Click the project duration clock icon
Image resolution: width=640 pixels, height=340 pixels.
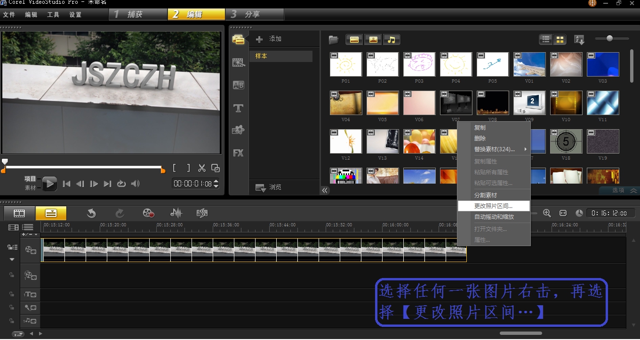click(579, 213)
